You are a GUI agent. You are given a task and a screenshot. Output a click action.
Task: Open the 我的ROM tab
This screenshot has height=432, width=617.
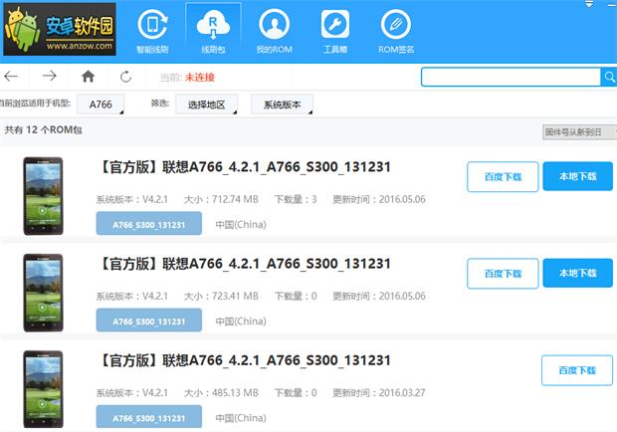[x=275, y=32]
